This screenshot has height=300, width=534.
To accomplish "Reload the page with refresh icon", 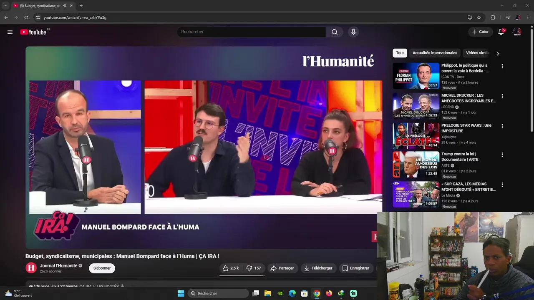I will pyautogui.click(x=26, y=17).
